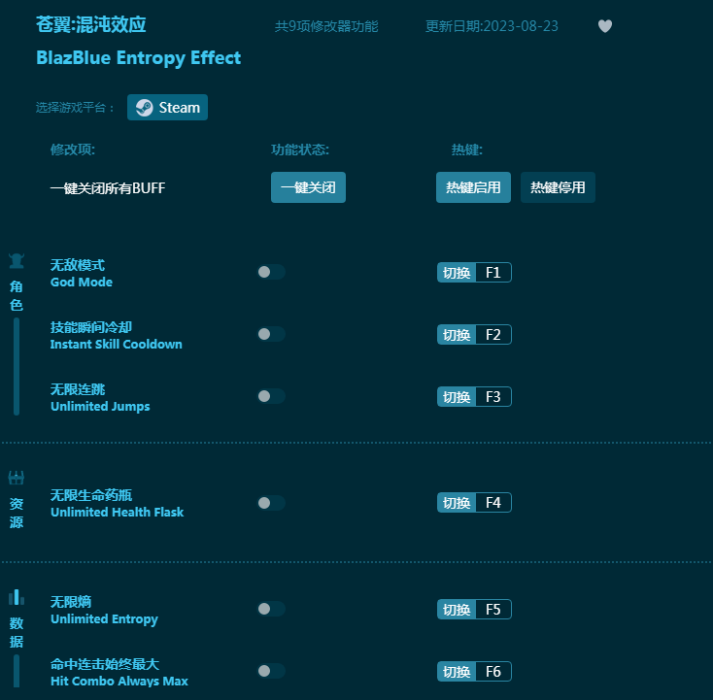Select the 数据 data bar-chart icon
Screen dimensions: 713x700
tap(17, 597)
